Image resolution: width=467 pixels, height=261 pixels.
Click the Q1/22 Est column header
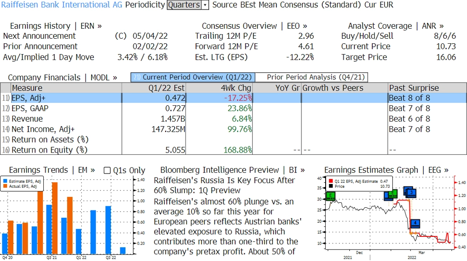[x=154, y=88]
